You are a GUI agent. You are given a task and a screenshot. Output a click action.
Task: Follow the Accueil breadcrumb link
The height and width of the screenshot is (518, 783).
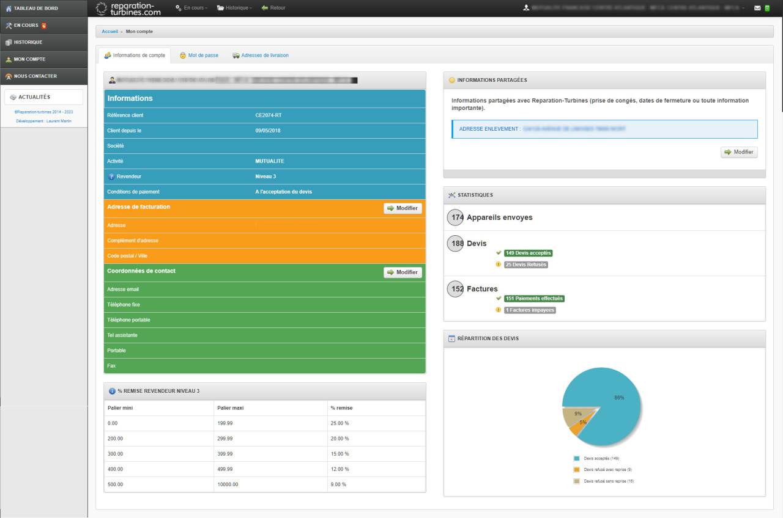coord(109,31)
